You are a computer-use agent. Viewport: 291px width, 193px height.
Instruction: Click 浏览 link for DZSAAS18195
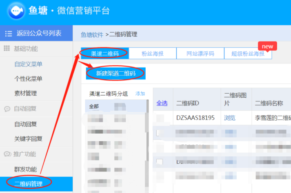pos(229,118)
